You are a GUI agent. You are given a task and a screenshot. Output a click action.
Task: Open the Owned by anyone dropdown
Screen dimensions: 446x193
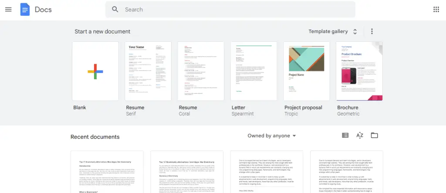pos(272,136)
